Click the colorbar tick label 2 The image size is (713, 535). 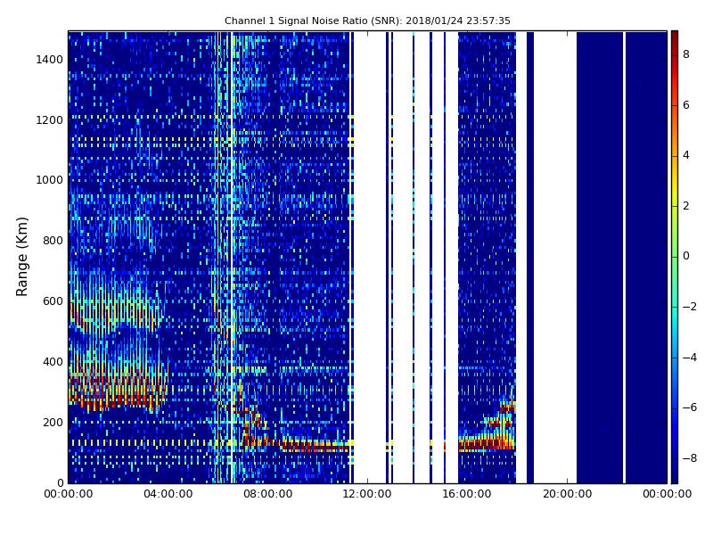(x=686, y=206)
